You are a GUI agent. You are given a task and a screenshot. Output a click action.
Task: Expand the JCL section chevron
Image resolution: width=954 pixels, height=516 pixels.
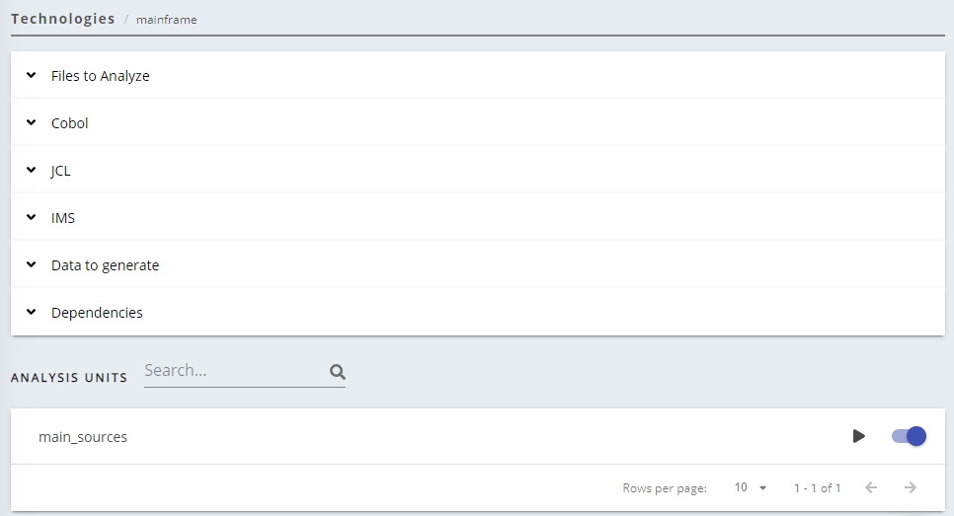tap(32, 170)
